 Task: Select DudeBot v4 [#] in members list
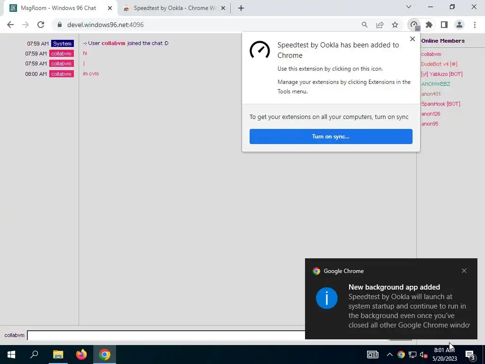point(439,64)
